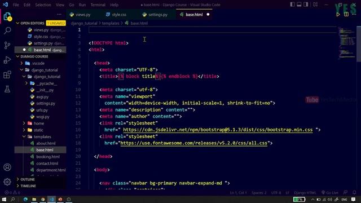
Task: Click django_tutorial in breadcrumb path
Action: 84,23
